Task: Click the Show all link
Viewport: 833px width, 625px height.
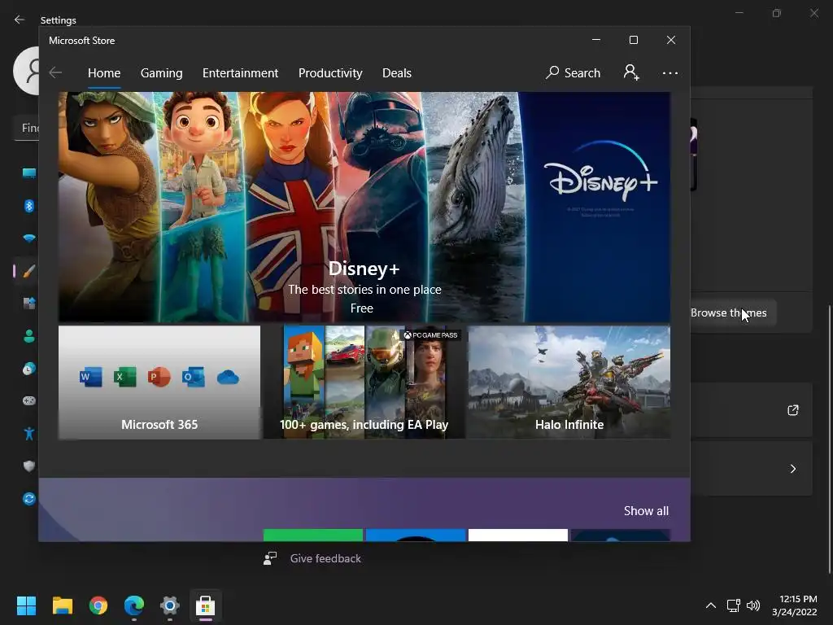Action: click(x=646, y=511)
